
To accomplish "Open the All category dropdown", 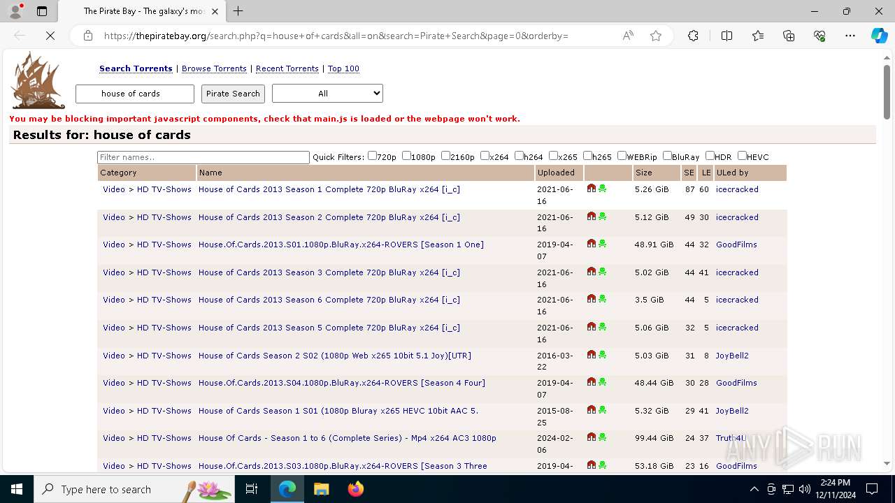I will [327, 93].
